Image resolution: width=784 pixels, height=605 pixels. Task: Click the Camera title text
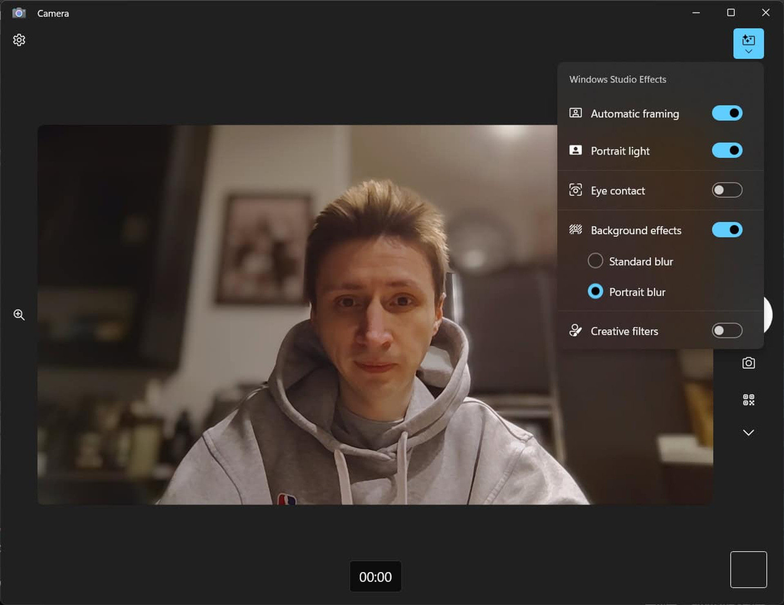pyautogui.click(x=53, y=13)
